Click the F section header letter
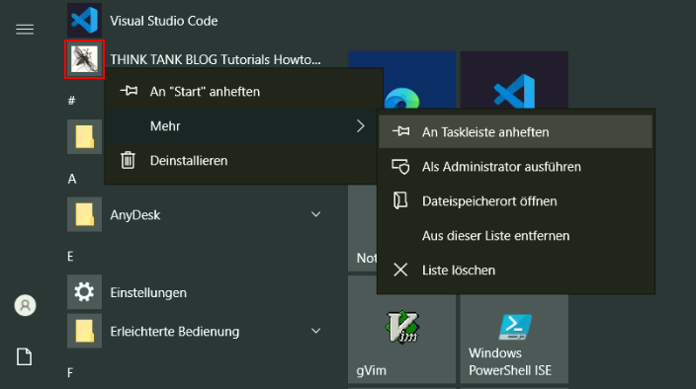696x389 pixels. (x=70, y=373)
